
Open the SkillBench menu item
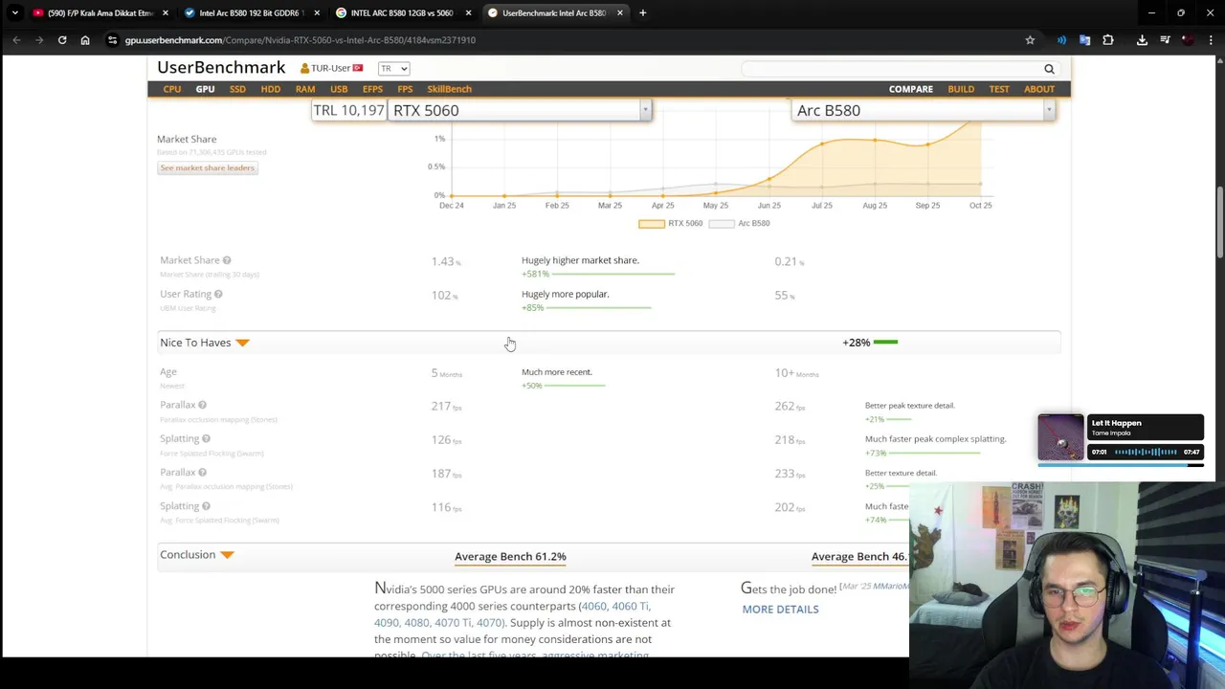pos(449,89)
